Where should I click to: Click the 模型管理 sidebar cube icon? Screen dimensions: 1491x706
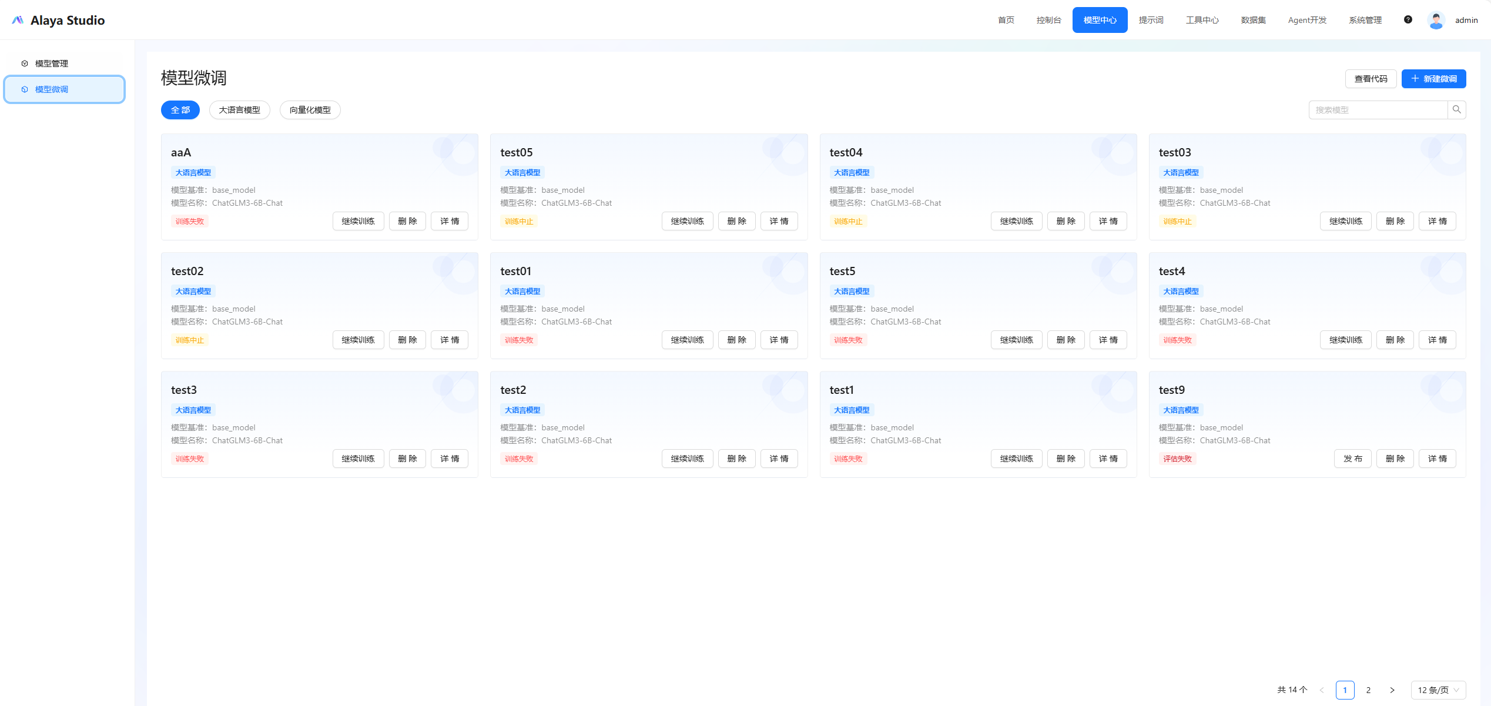coord(25,63)
